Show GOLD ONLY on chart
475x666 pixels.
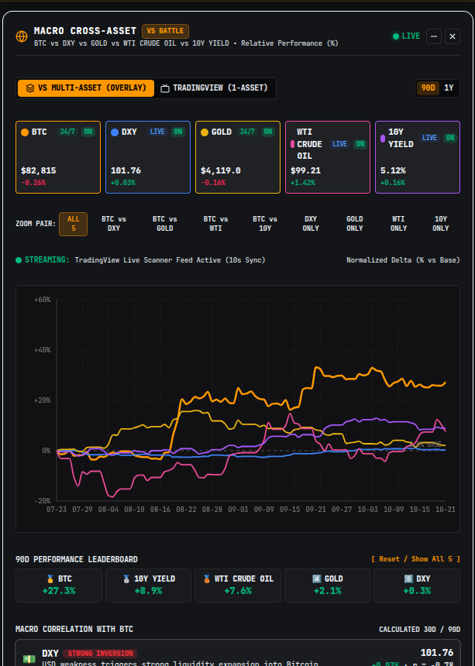(x=355, y=224)
